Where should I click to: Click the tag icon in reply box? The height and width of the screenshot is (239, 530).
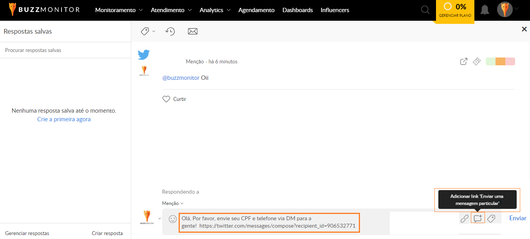click(491, 219)
